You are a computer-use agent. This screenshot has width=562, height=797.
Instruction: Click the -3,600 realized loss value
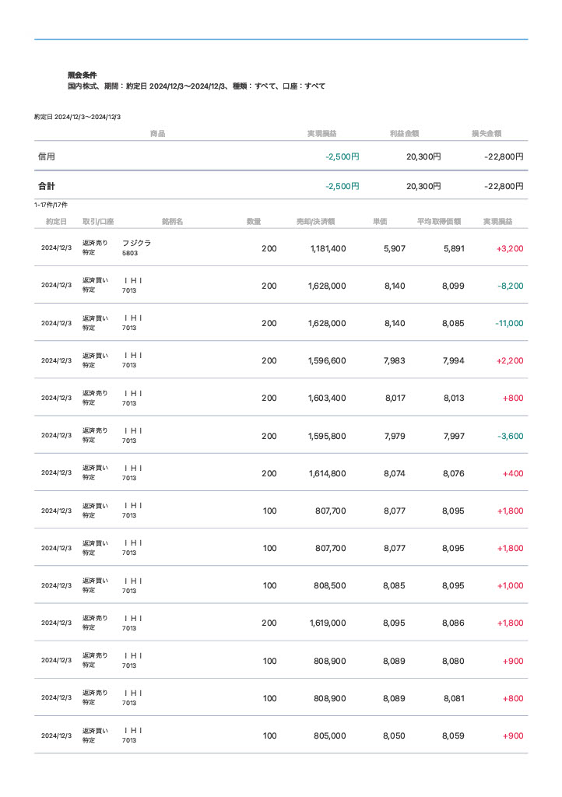click(x=510, y=436)
